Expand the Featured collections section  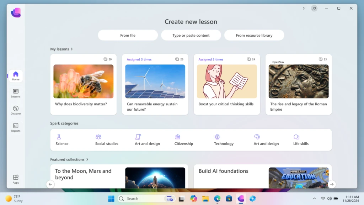(70, 159)
